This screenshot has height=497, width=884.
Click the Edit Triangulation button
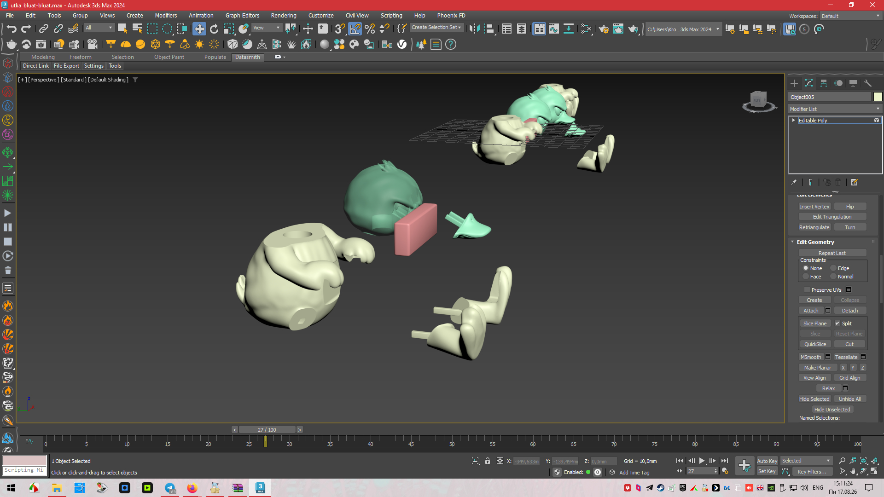(832, 217)
